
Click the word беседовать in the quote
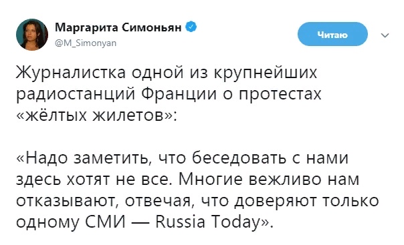(x=239, y=158)
